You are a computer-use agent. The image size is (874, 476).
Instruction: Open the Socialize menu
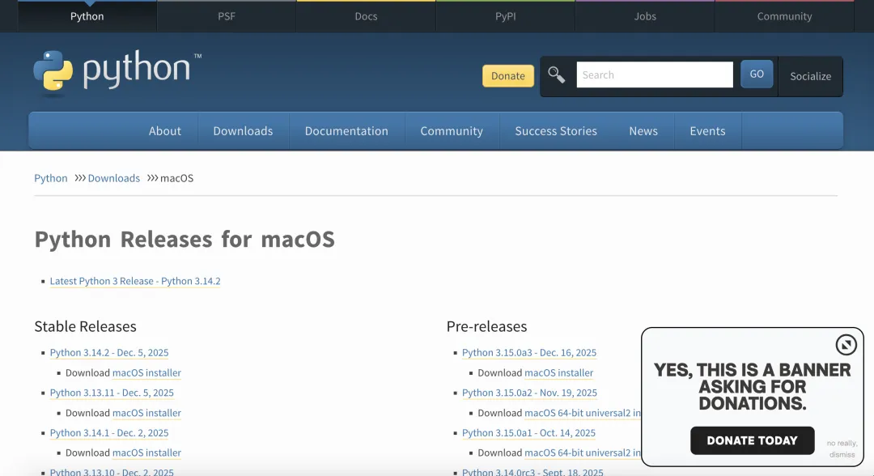tap(810, 76)
